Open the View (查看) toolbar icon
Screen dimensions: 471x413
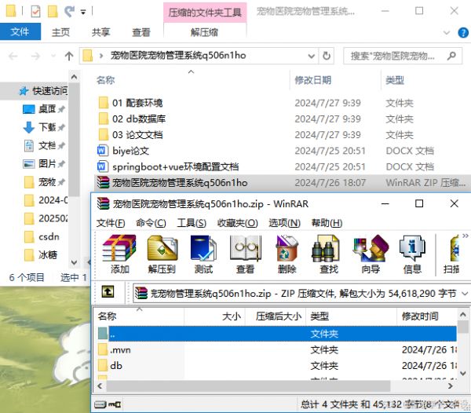pyautogui.click(x=246, y=254)
